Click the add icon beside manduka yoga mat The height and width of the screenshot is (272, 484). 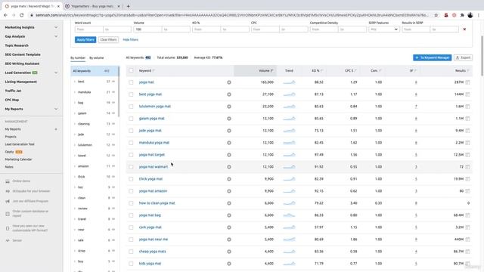tap(229, 143)
